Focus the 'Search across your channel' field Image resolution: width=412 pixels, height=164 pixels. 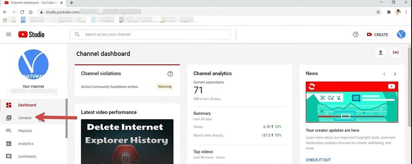(x=150, y=34)
